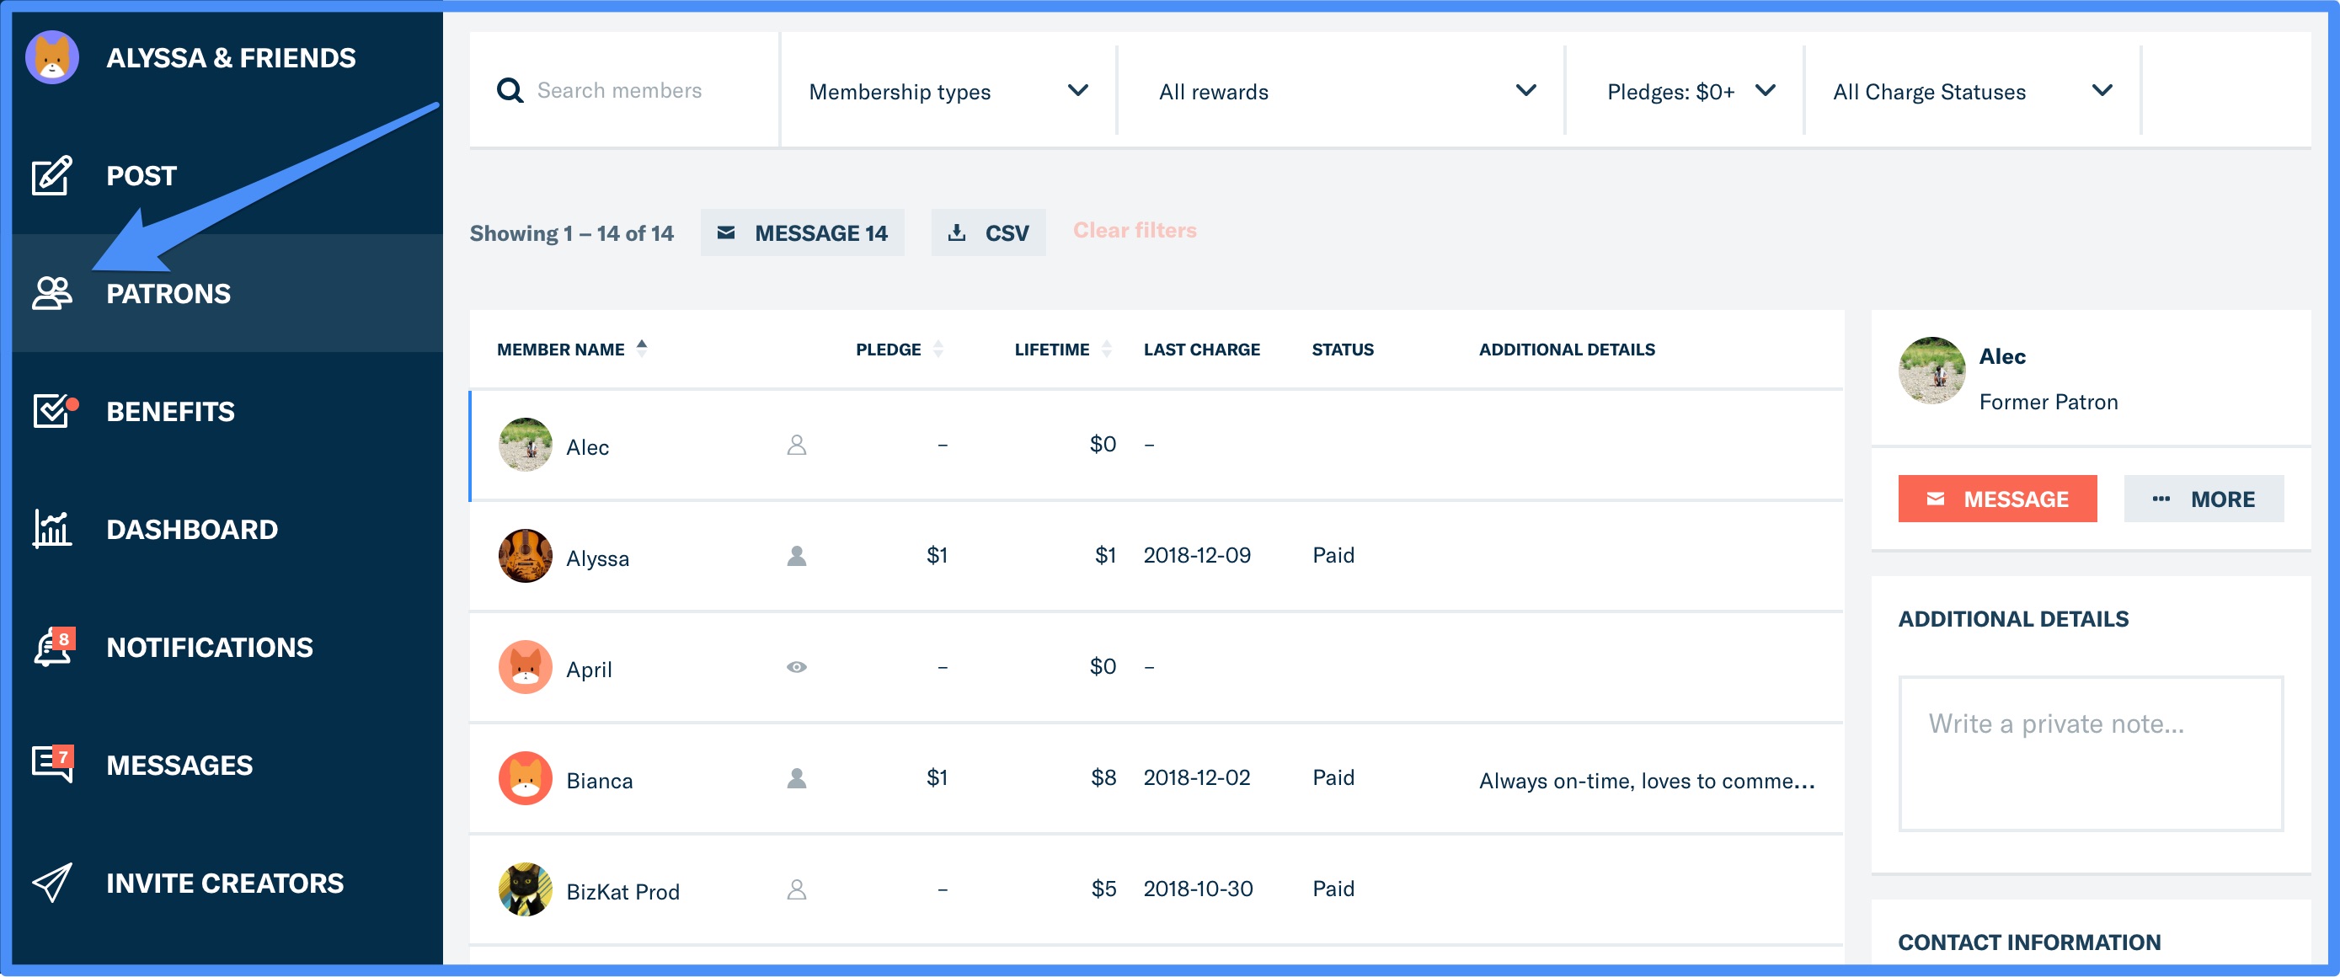
Task: Open the Messages menu item
Action: pos(227,765)
